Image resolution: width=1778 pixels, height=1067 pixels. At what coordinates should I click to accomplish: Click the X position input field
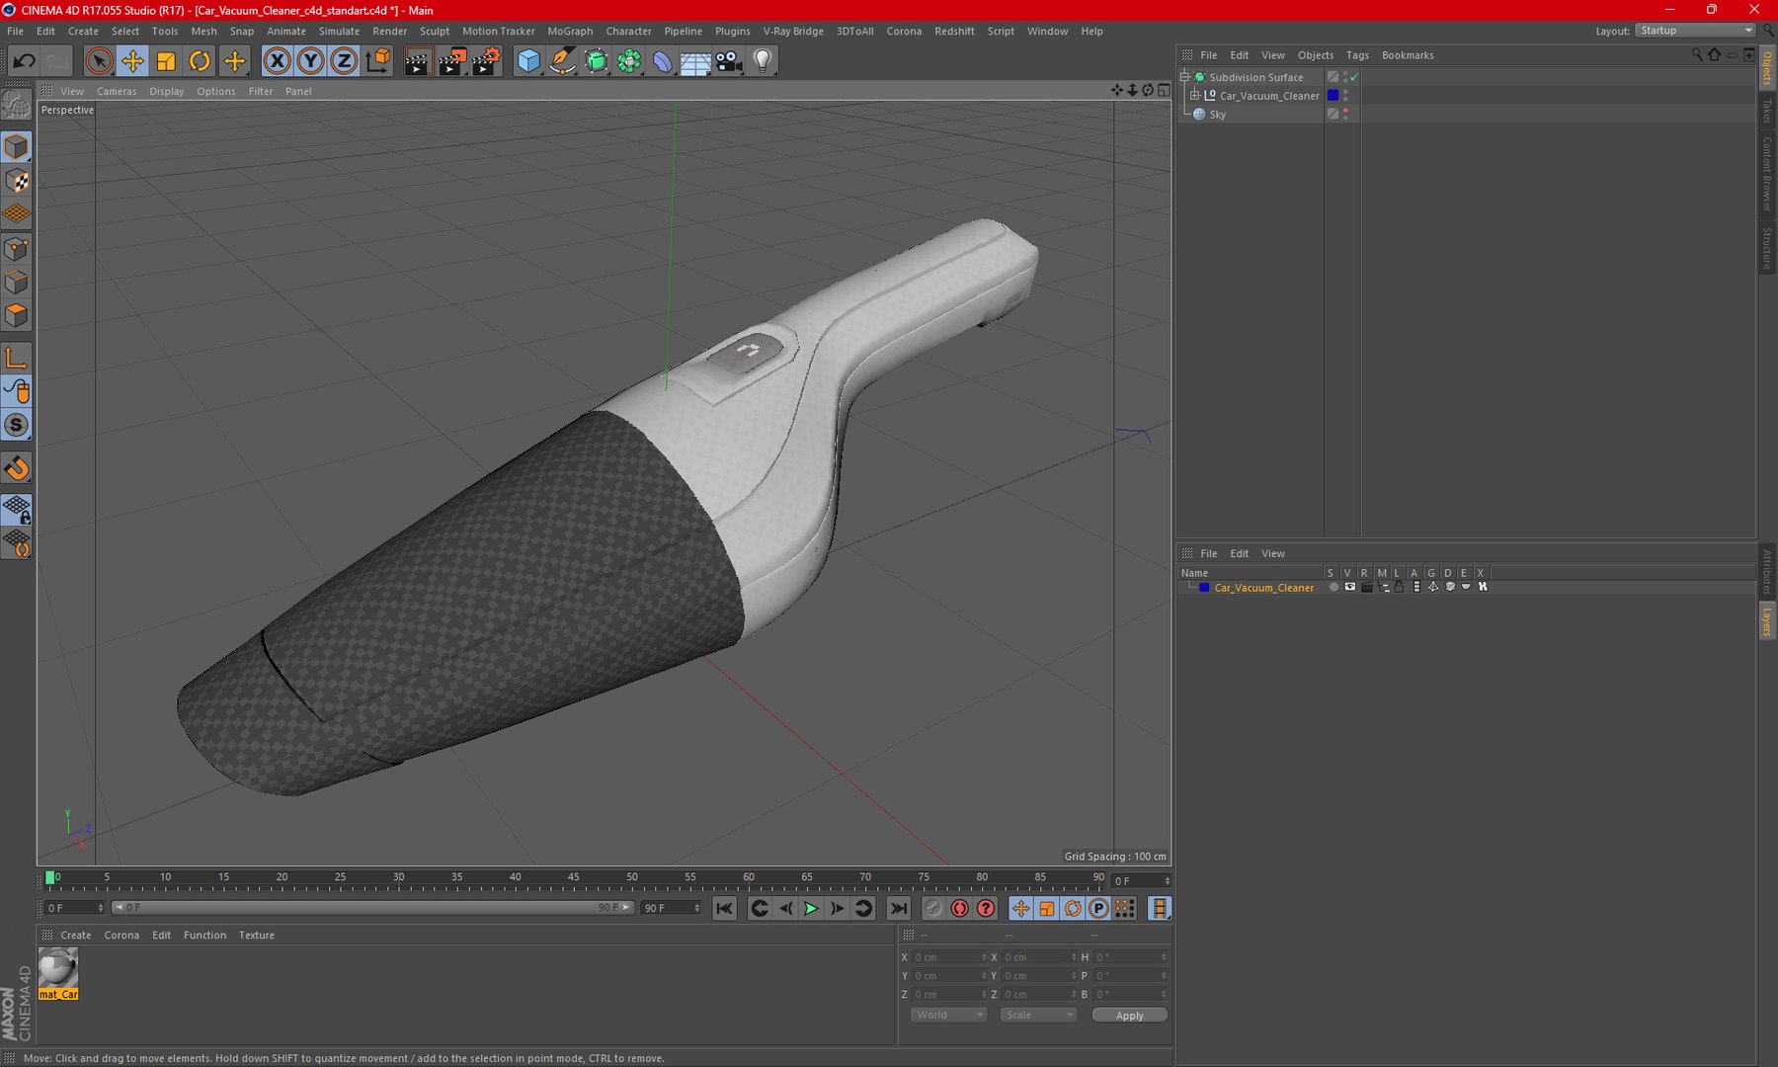[x=948, y=957]
